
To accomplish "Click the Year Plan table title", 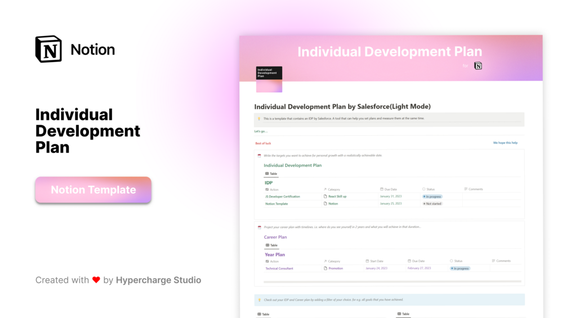I will [275, 254].
